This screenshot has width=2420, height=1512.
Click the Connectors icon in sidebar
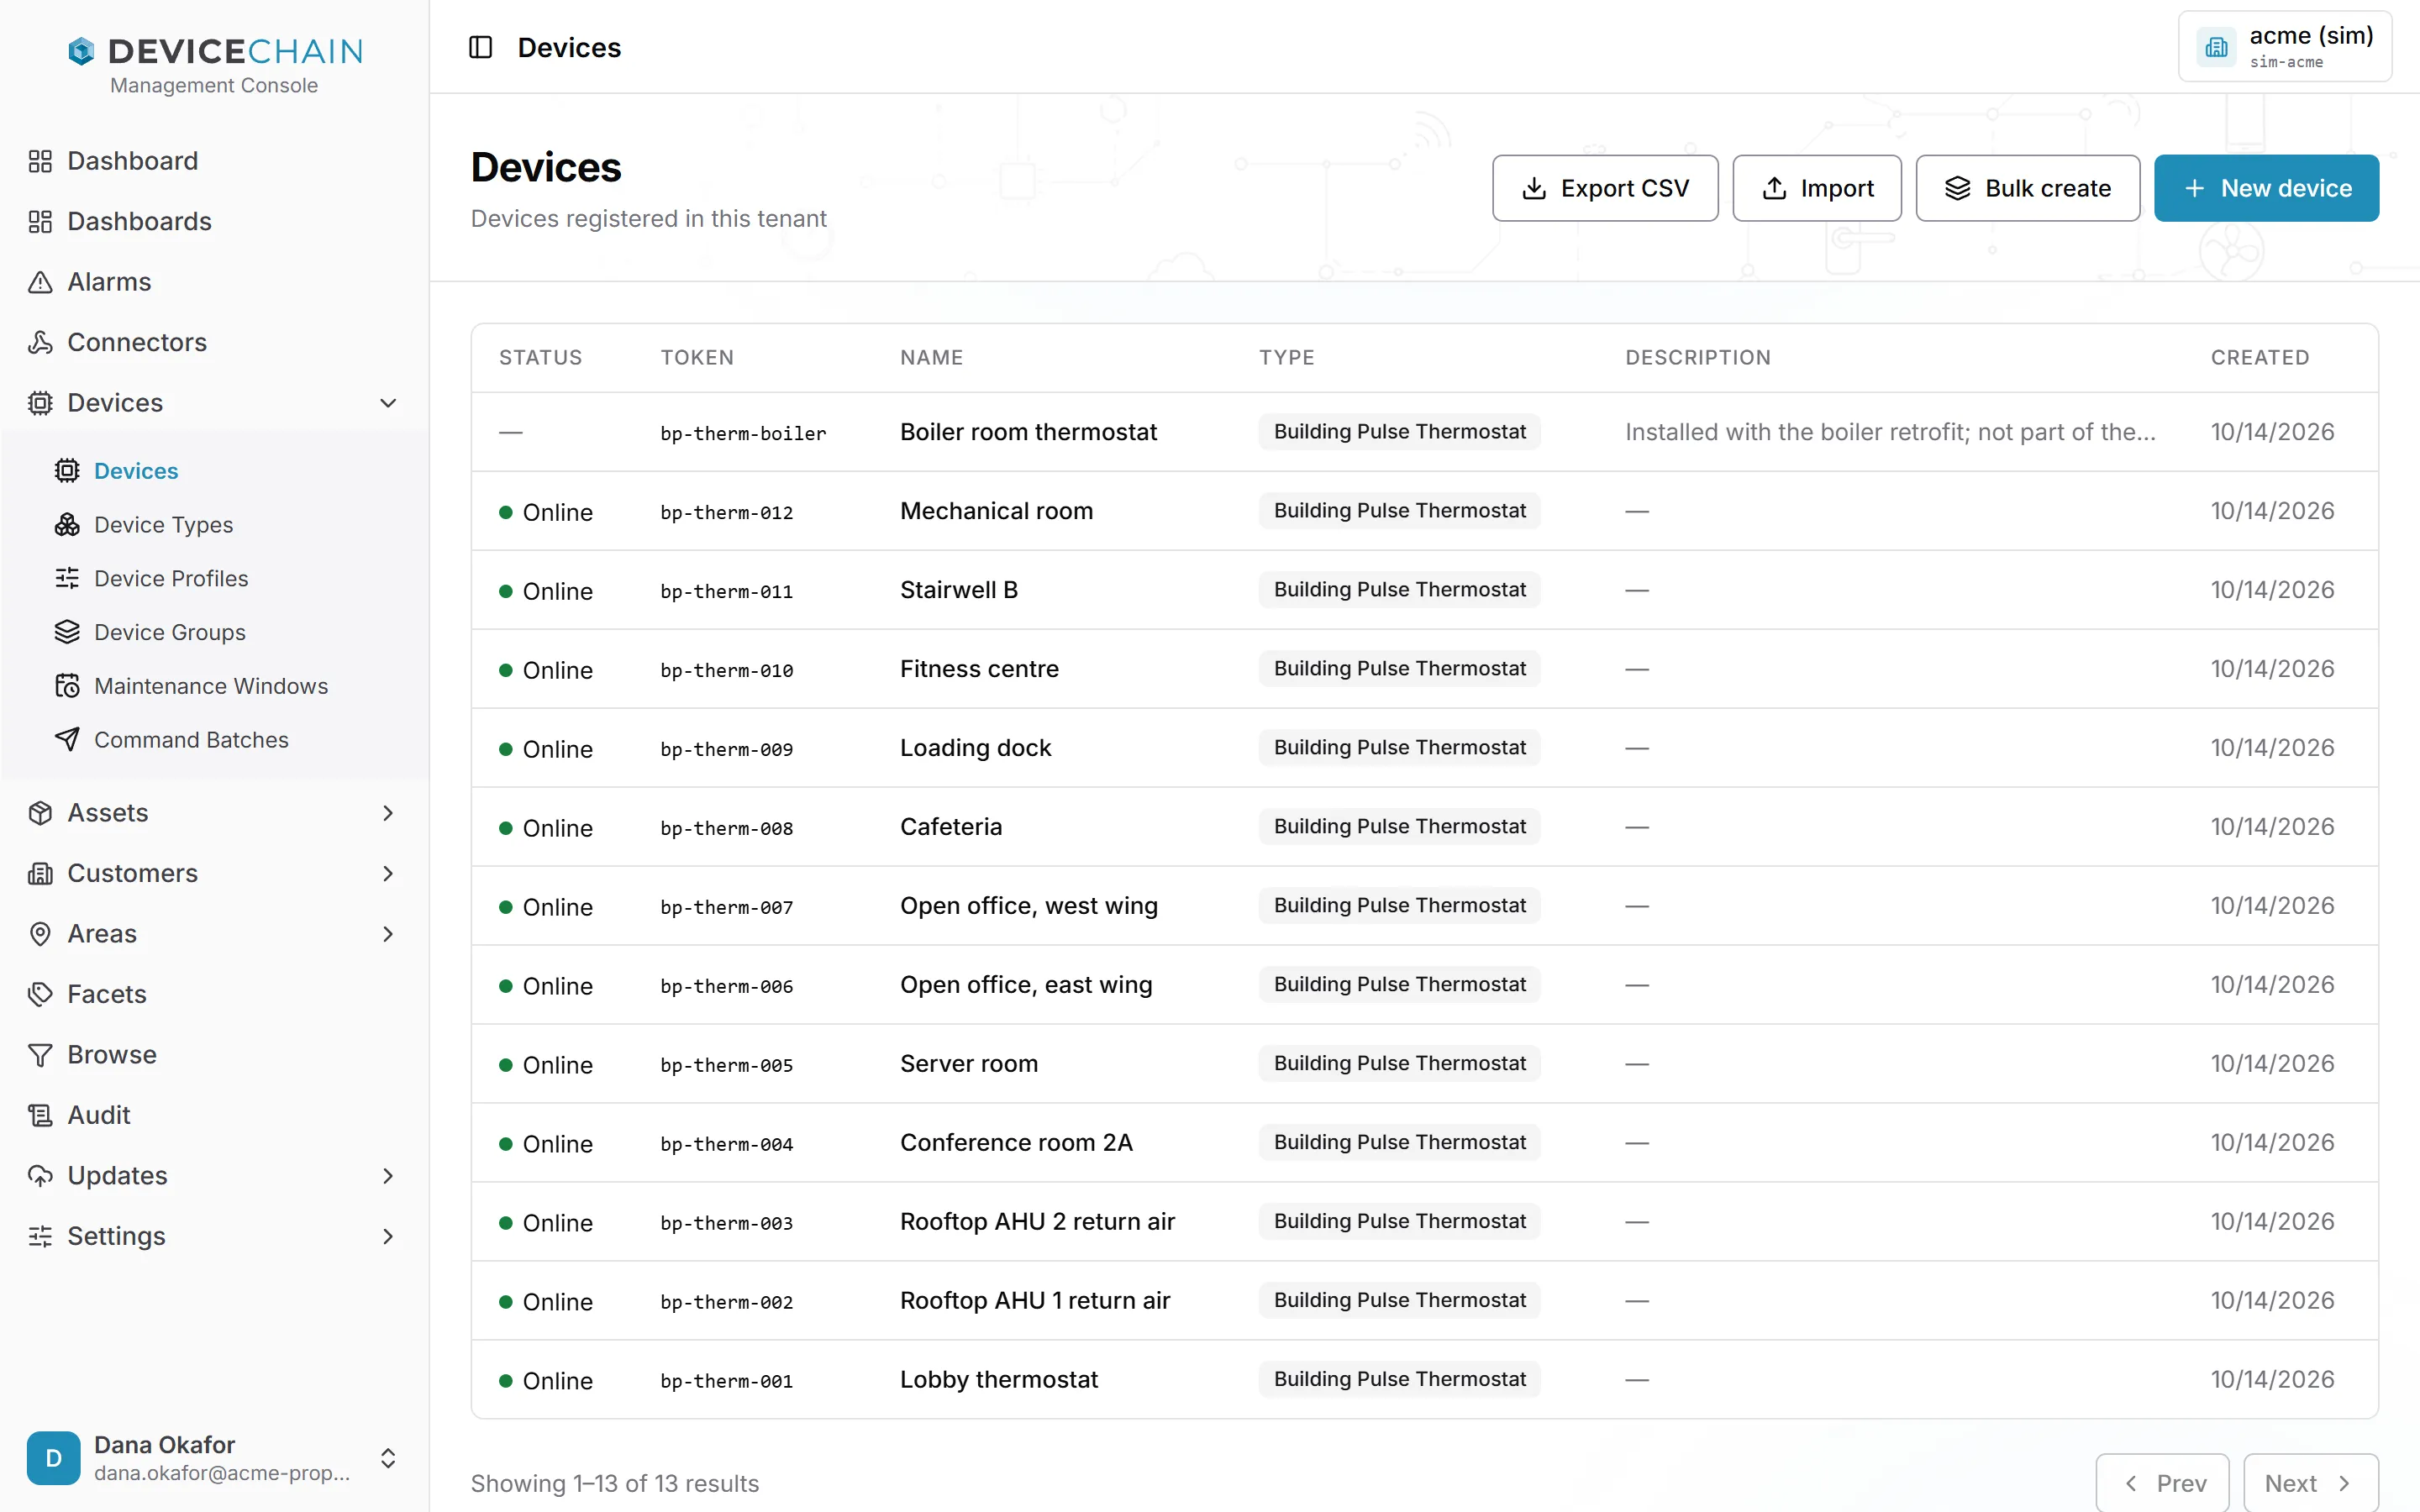(40, 342)
